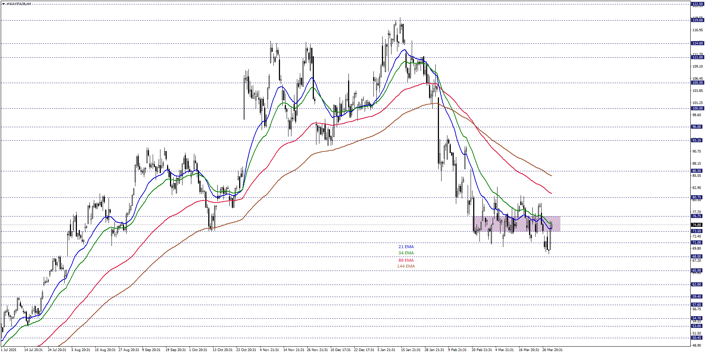
Task: Click the 26 Mar 20:31 time label
Action: (x=552, y=350)
